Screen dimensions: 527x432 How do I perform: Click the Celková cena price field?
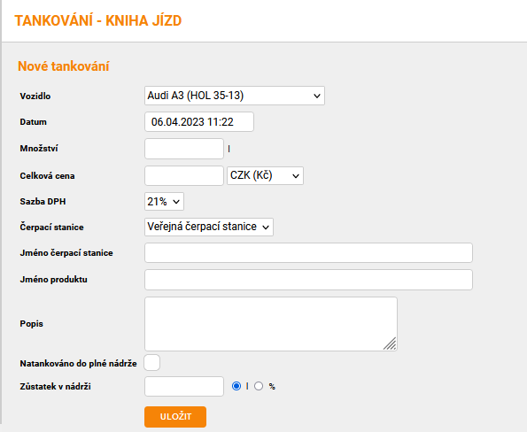[x=184, y=175]
